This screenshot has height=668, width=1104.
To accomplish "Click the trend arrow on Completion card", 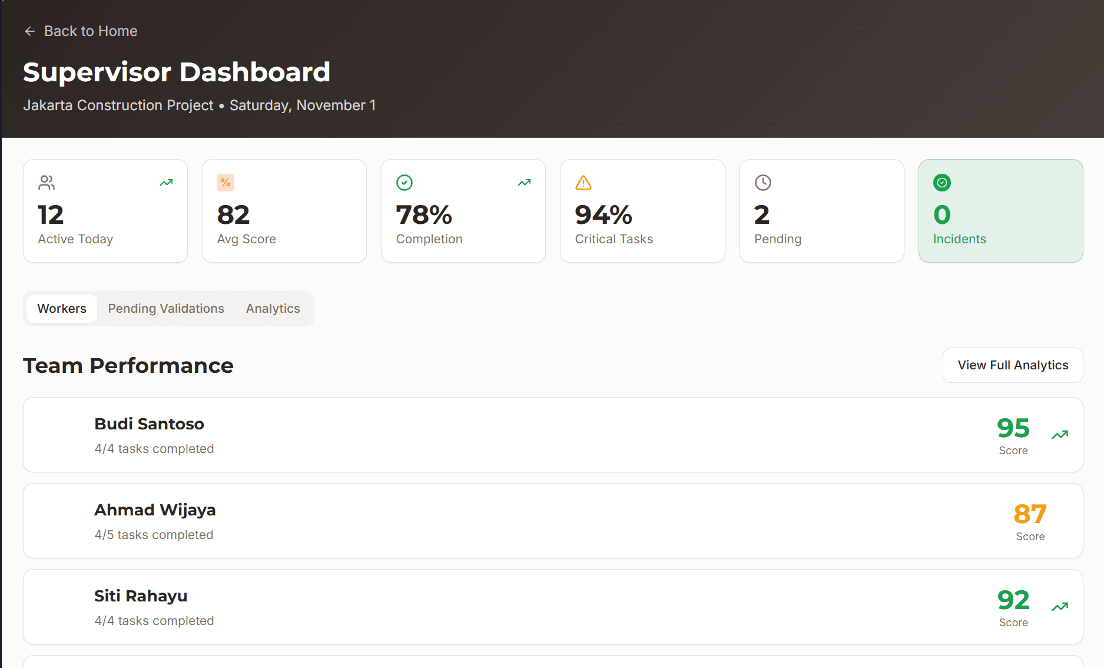I will tap(524, 183).
